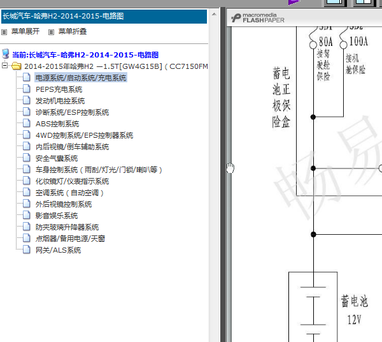Collapse the 2014-2015年哈弗H2 folder tree node

4,66
